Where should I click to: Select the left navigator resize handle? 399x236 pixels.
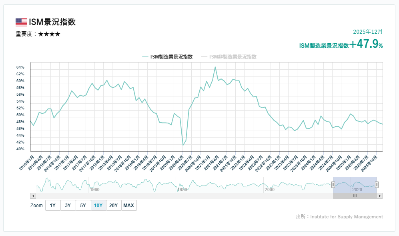333,184
